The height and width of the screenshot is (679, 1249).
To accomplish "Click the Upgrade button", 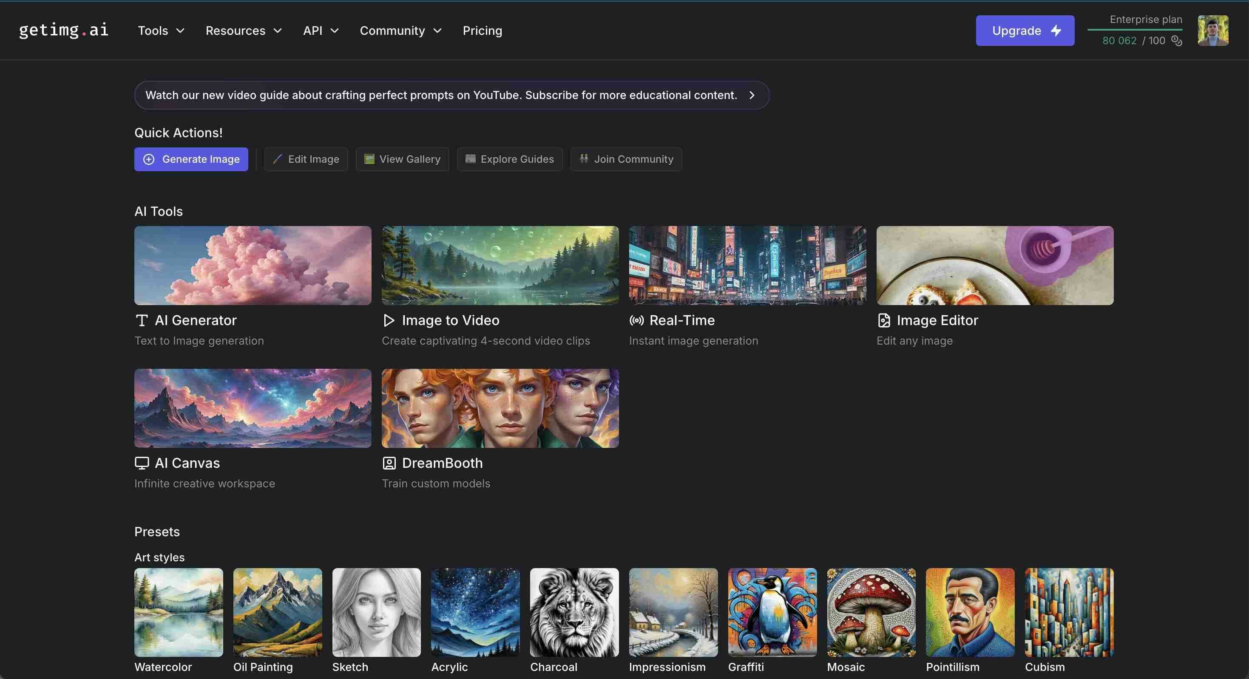I will pos(1025,31).
